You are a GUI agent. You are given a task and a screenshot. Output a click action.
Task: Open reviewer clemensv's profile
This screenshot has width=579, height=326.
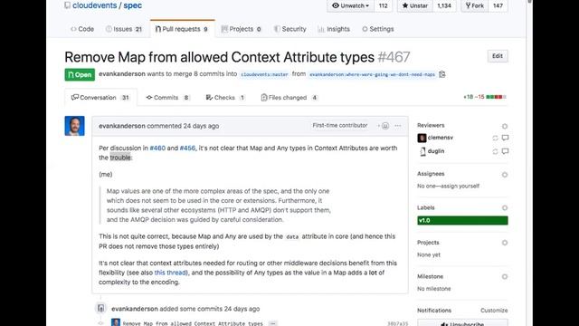(x=441, y=138)
